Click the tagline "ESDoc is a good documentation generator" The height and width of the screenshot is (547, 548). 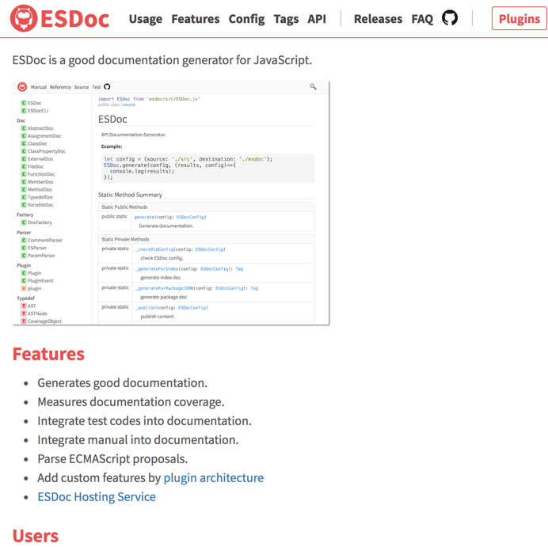(162, 60)
